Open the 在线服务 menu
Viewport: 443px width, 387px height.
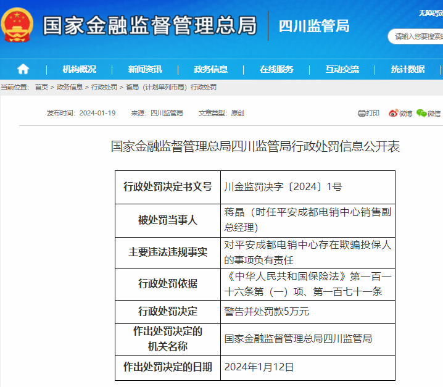tap(276, 69)
